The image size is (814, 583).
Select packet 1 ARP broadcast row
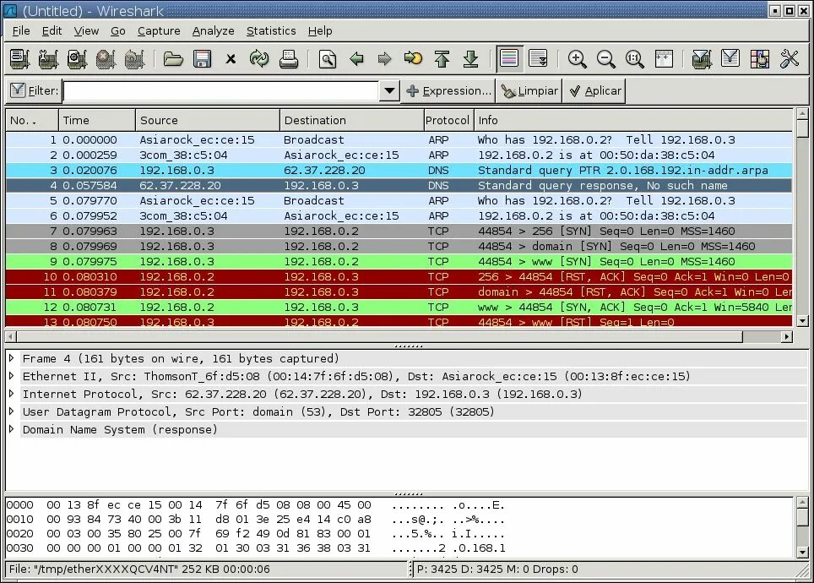pyautogui.click(x=399, y=139)
